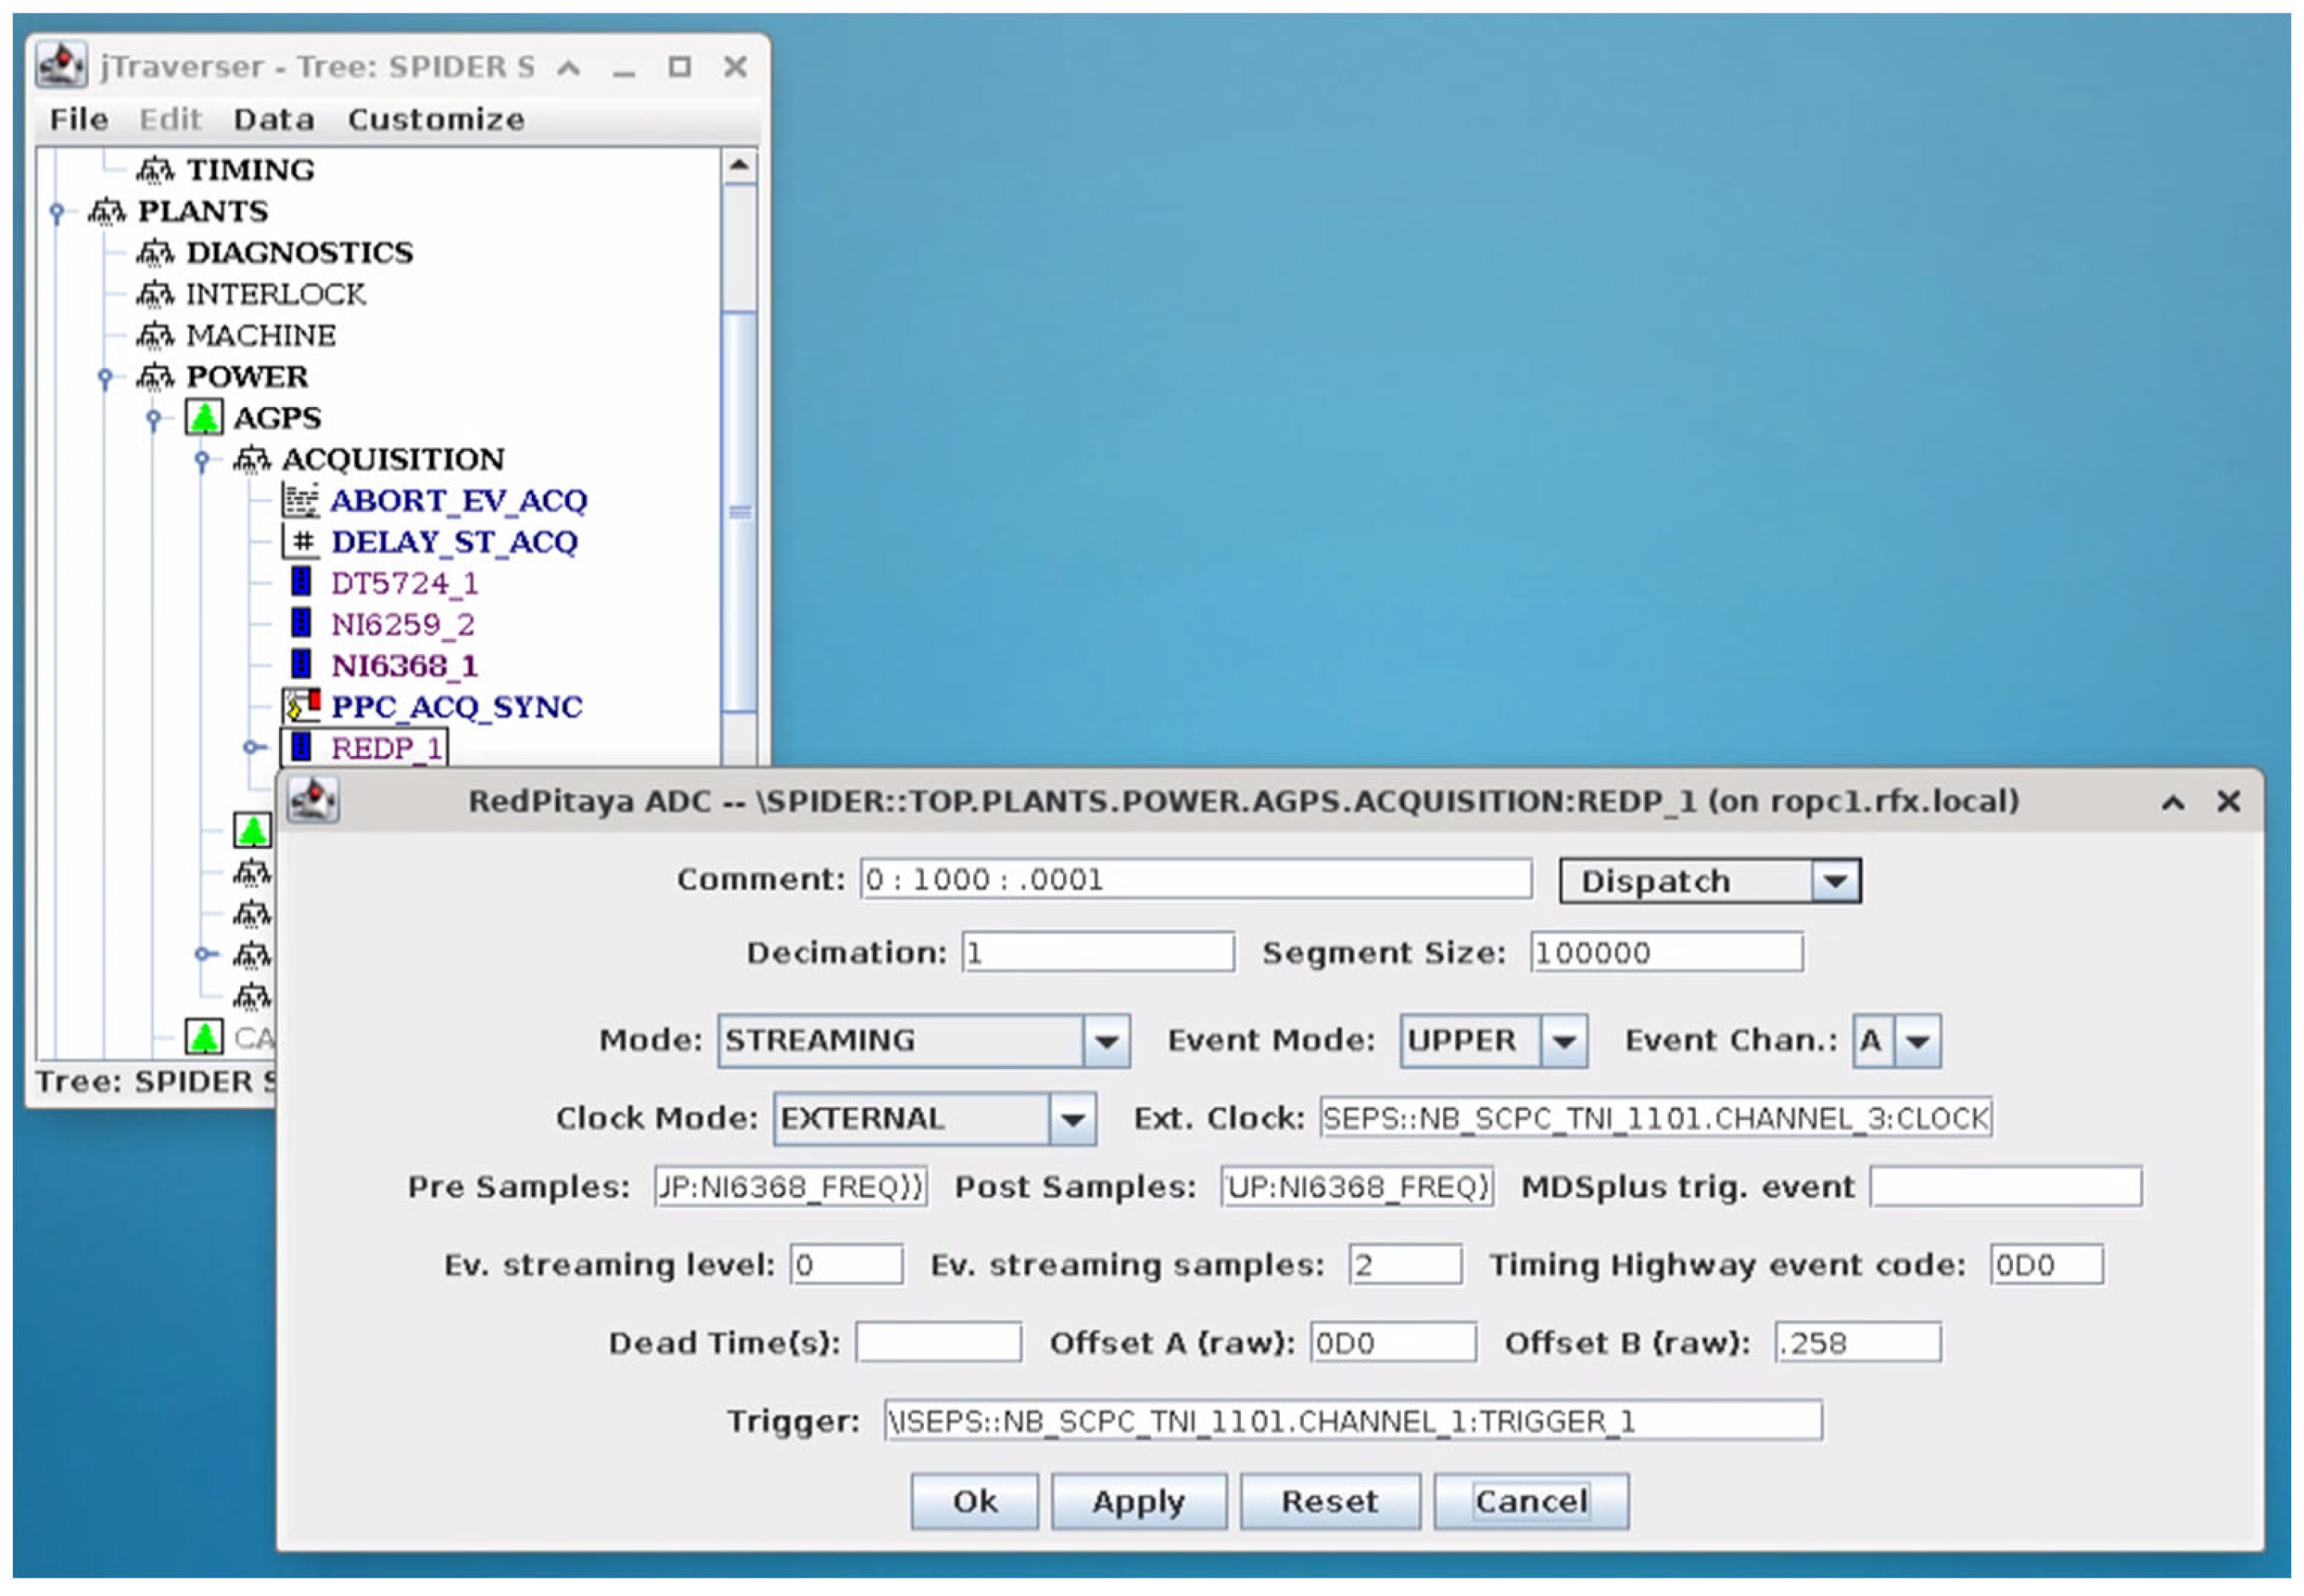Open the Mode STREAMING dropdown
This screenshot has width=2304, height=1596.
pos(1106,1041)
